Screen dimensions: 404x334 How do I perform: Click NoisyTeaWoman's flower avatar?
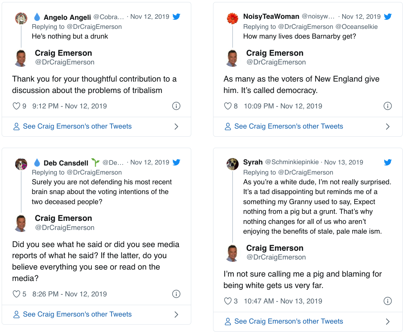(233, 18)
